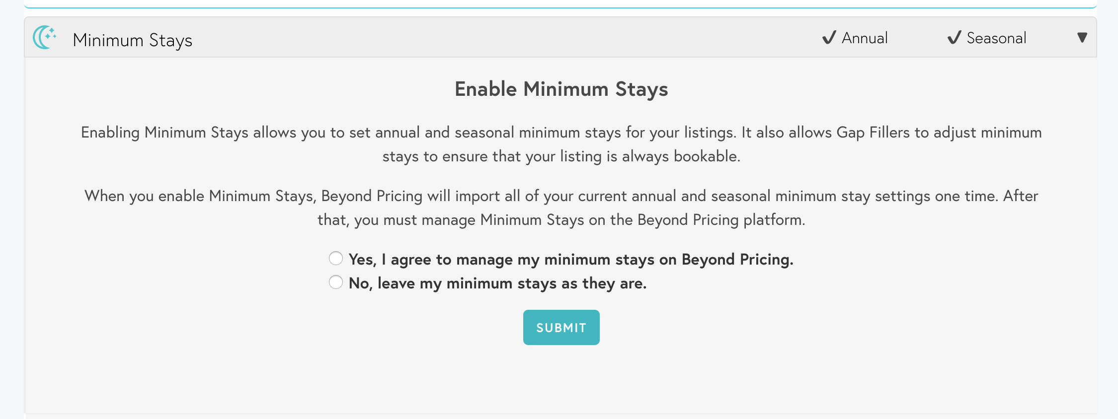Screen dimensions: 1118x419
Task: Click the blue-bordered panel edge above Minimum Stays
Action: tap(560, 6)
